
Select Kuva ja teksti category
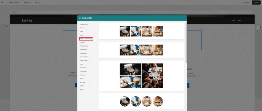pyautogui.click(x=84, y=24)
